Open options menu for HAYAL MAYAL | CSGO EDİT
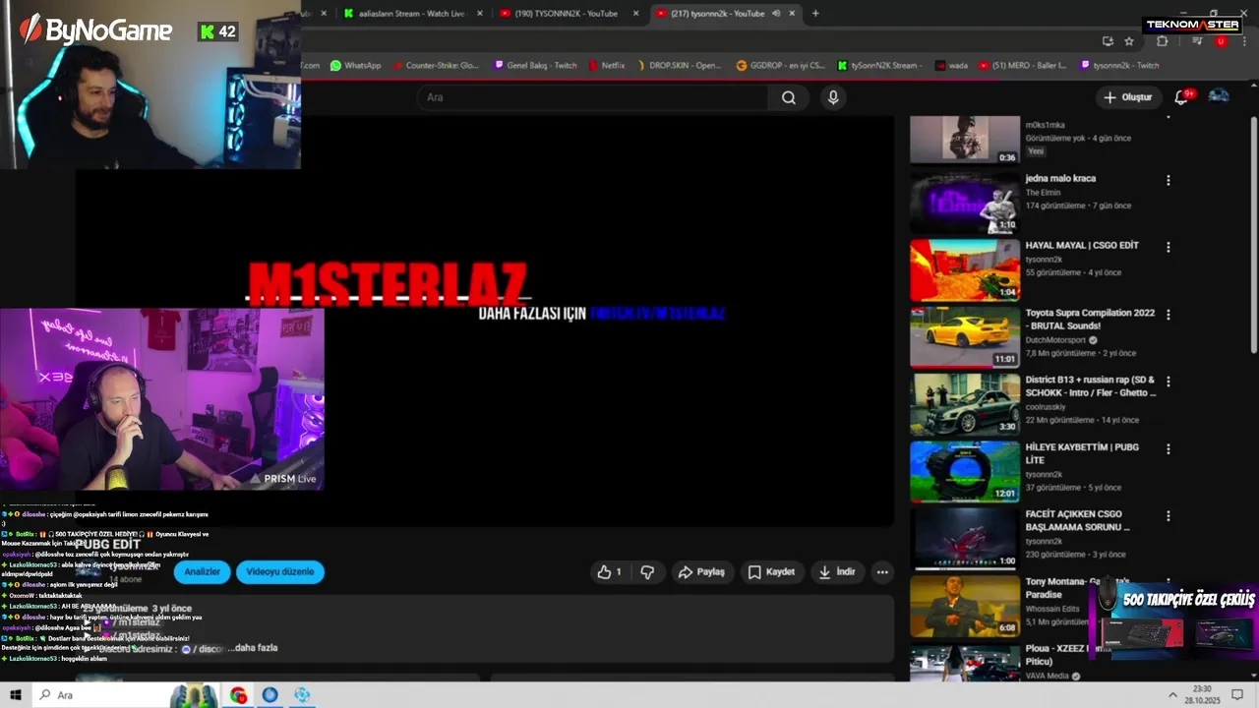 pyautogui.click(x=1169, y=248)
